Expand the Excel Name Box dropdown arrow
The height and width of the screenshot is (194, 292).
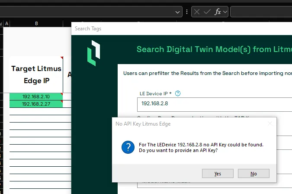[x=177, y=12]
